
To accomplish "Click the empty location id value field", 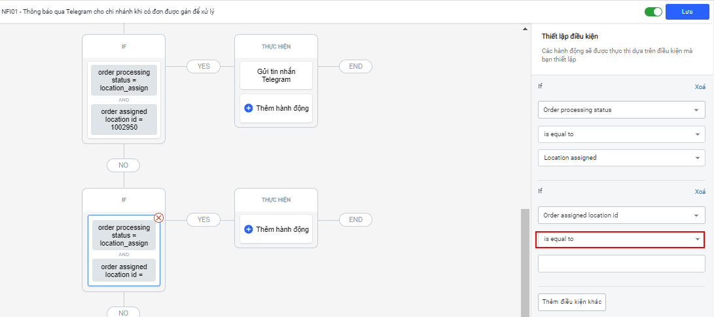I will coord(620,263).
